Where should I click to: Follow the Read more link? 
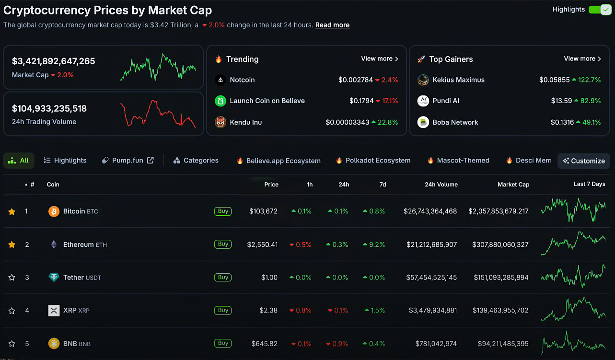(x=332, y=25)
